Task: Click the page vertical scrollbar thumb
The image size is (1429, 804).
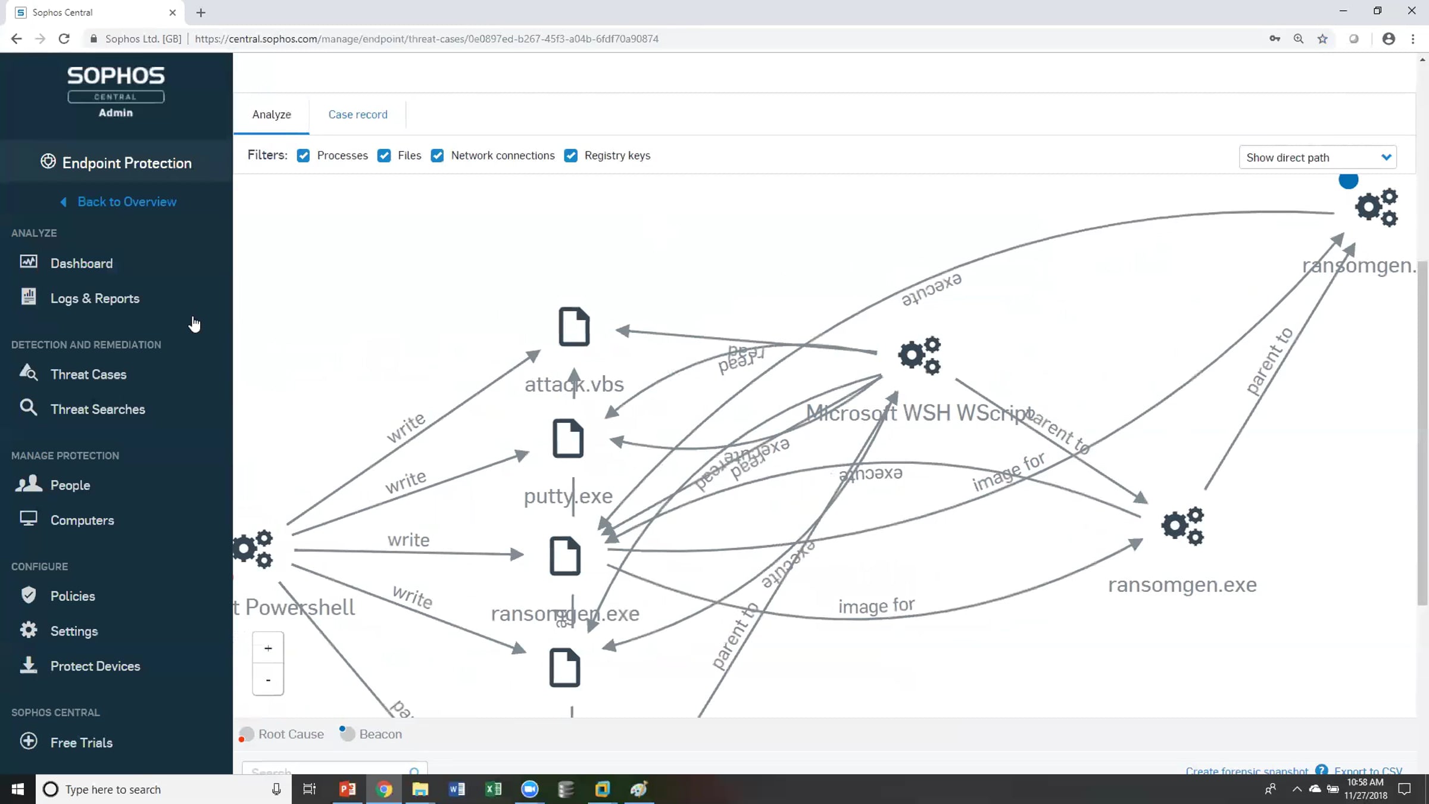Action: [x=1422, y=433]
